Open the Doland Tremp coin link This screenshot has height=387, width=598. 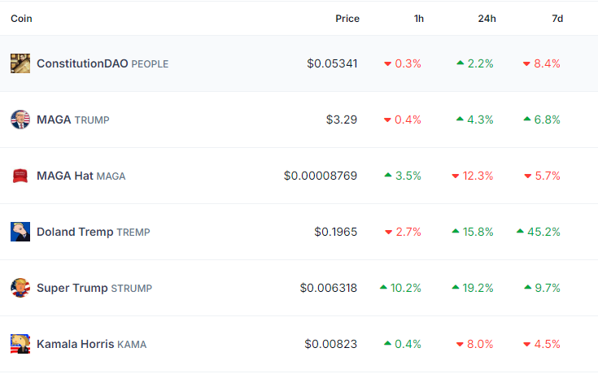pyautogui.click(x=75, y=232)
